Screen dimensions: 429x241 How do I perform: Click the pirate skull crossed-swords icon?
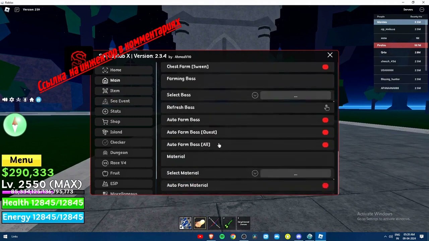tap(18, 100)
